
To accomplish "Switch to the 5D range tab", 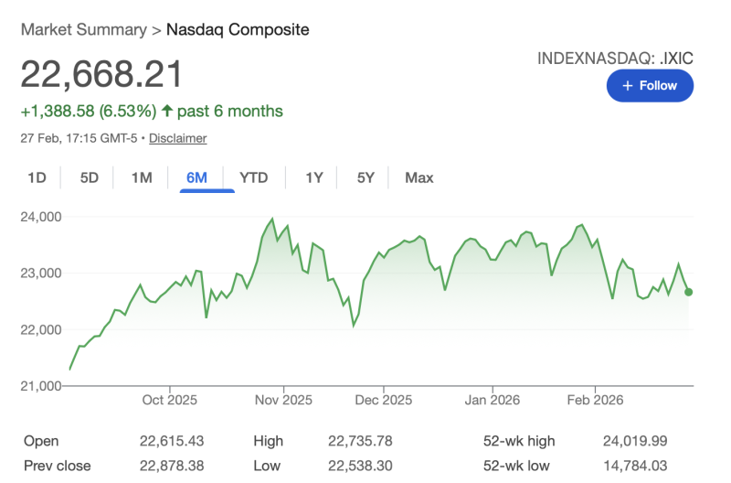I will (x=89, y=177).
